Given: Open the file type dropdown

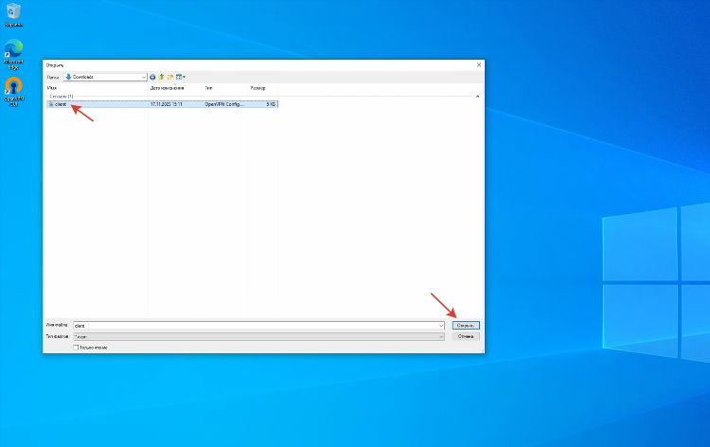Looking at the screenshot, I should click(258, 336).
